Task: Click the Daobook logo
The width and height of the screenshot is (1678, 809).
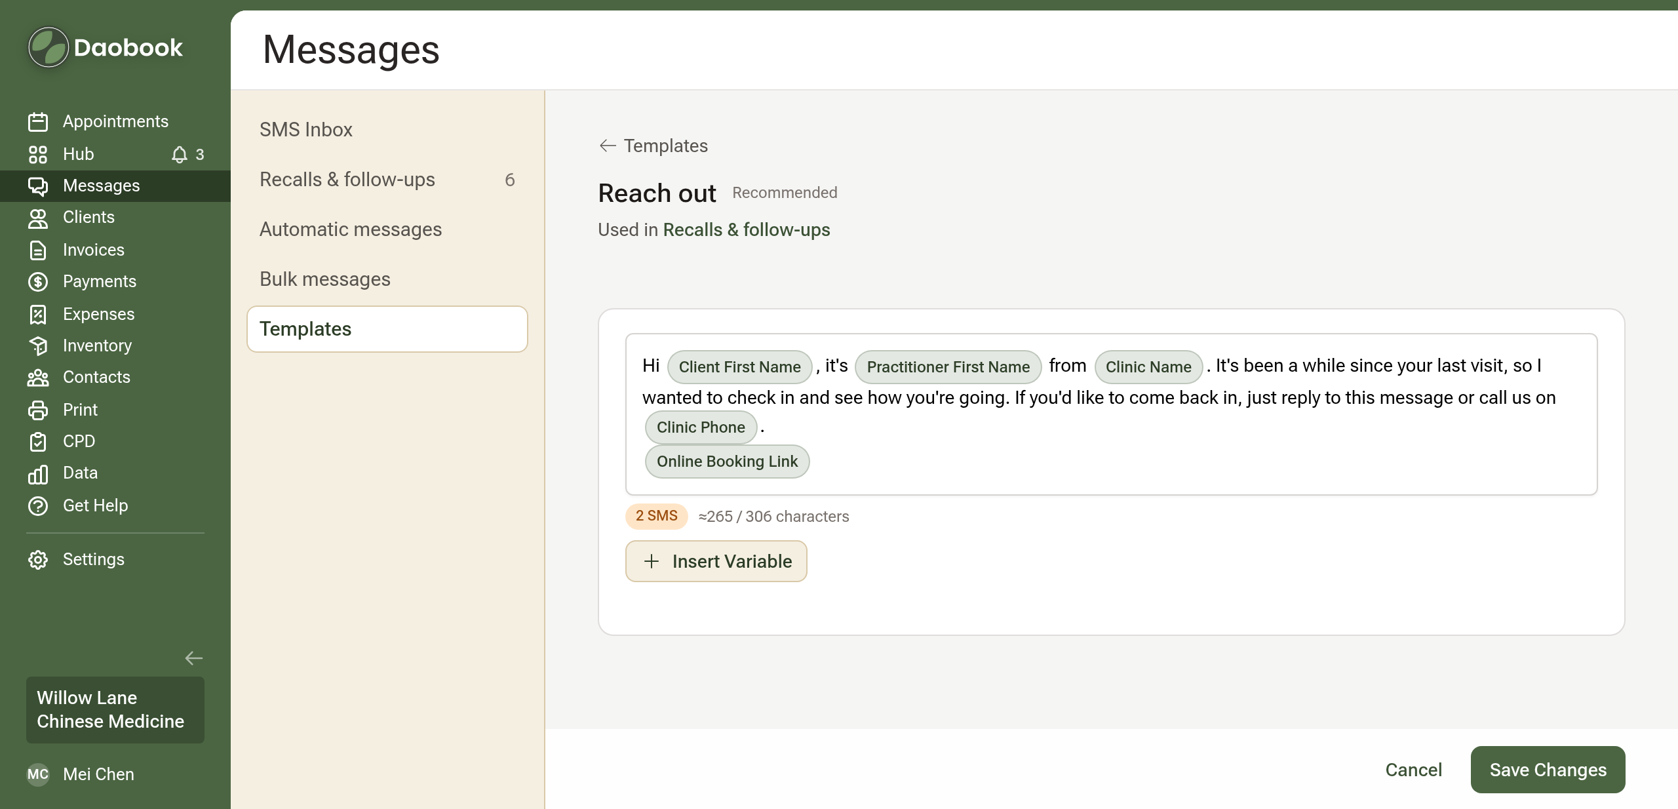Action: tap(106, 47)
